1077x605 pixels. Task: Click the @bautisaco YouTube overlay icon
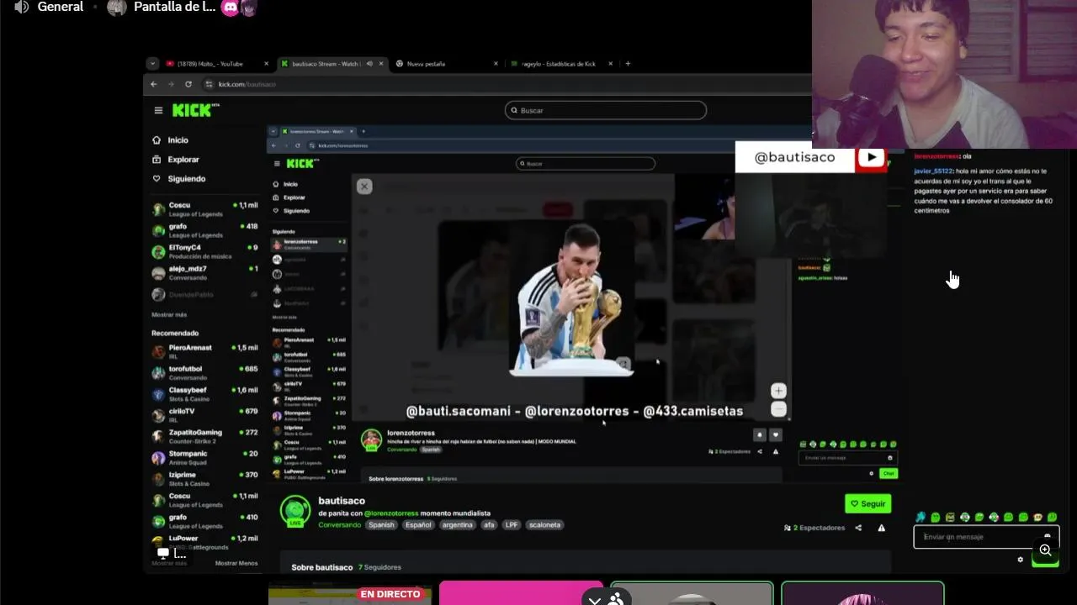tap(871, 157)
